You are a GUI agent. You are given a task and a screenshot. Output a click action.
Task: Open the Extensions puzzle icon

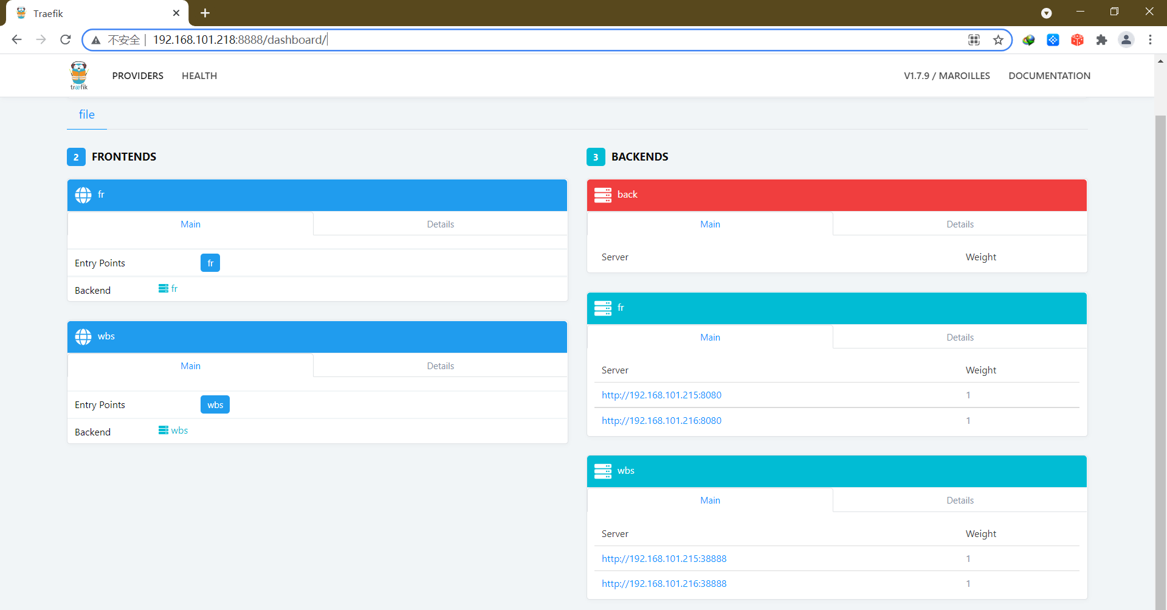point(1102,40)
